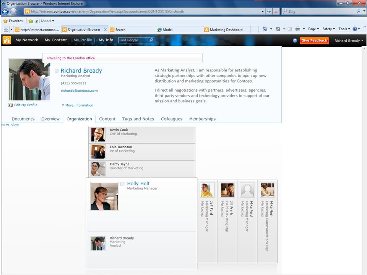Viewport: 367px width, 275px height.
Task: Switch to the Colleagues tab
Action: pos(172,119)
